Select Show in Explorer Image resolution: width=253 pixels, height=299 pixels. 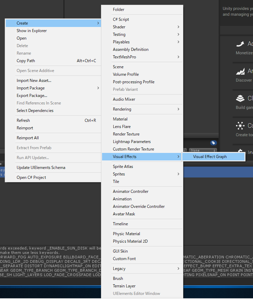coord(53,31)
